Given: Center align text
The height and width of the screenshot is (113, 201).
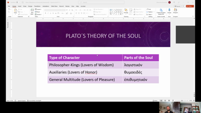Looking at the screenshot, I should click(x=79, y=13).
